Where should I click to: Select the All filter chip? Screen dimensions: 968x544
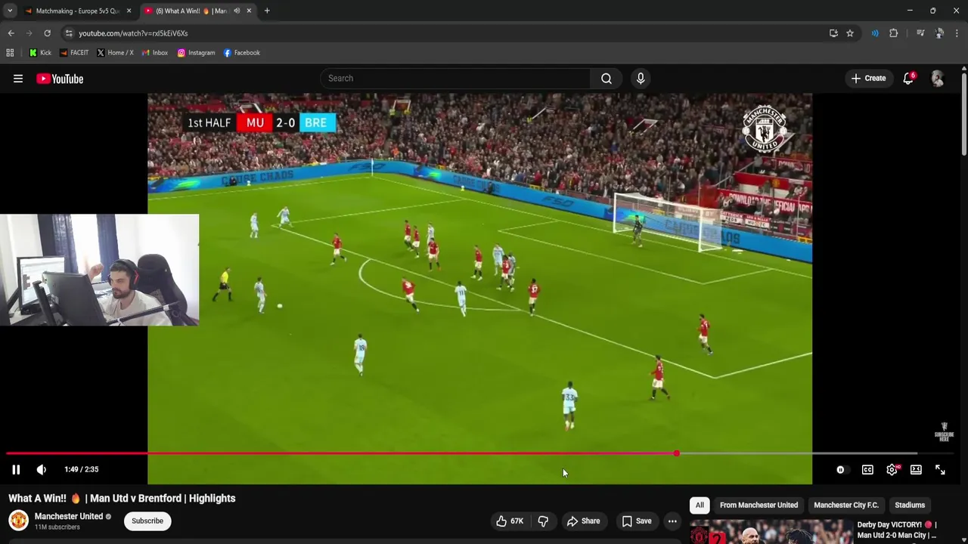(700, 505)
